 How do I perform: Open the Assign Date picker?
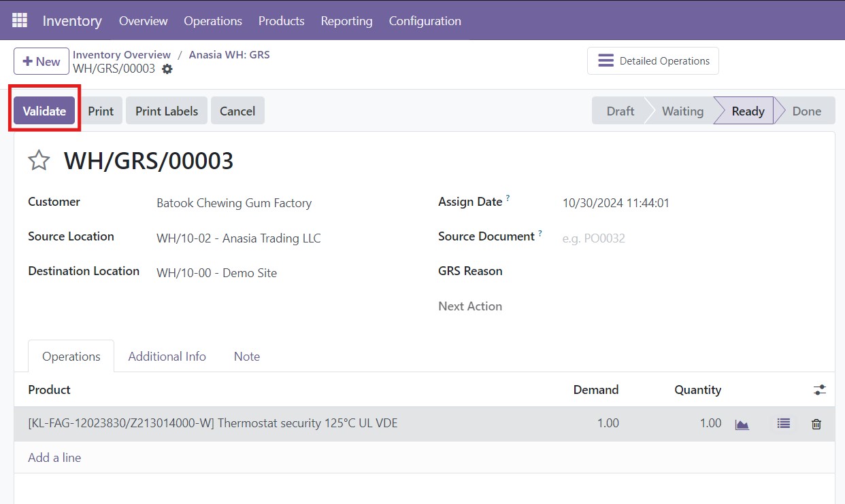coord(615,202)
